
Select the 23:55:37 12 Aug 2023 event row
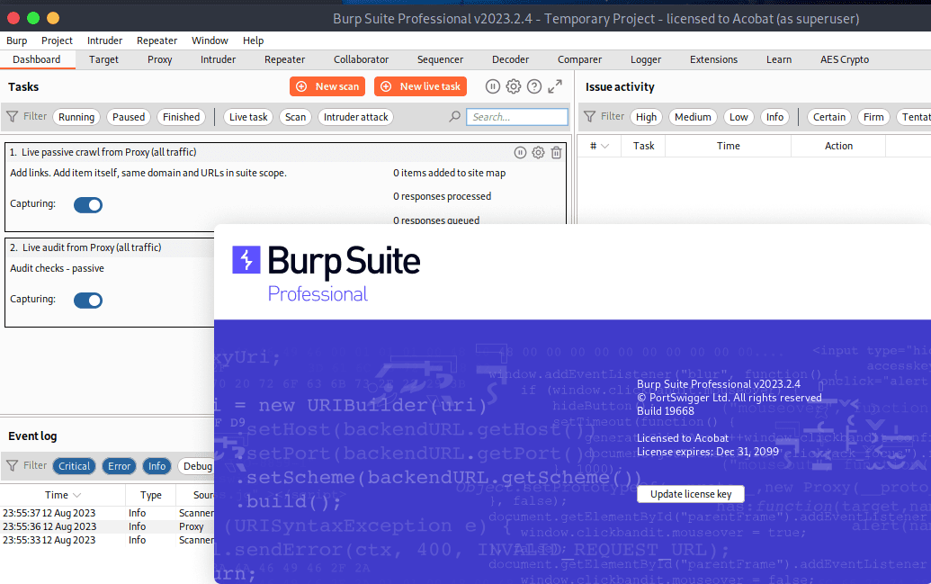click(x=107, y=513)
